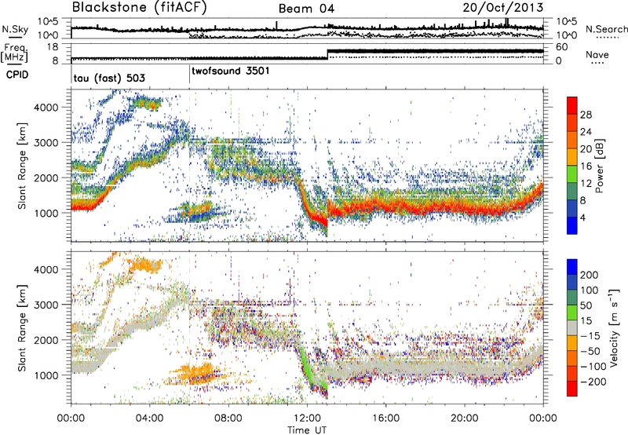Click the 'CPID' row label
The image size is (628, 435).
point(17,75)
